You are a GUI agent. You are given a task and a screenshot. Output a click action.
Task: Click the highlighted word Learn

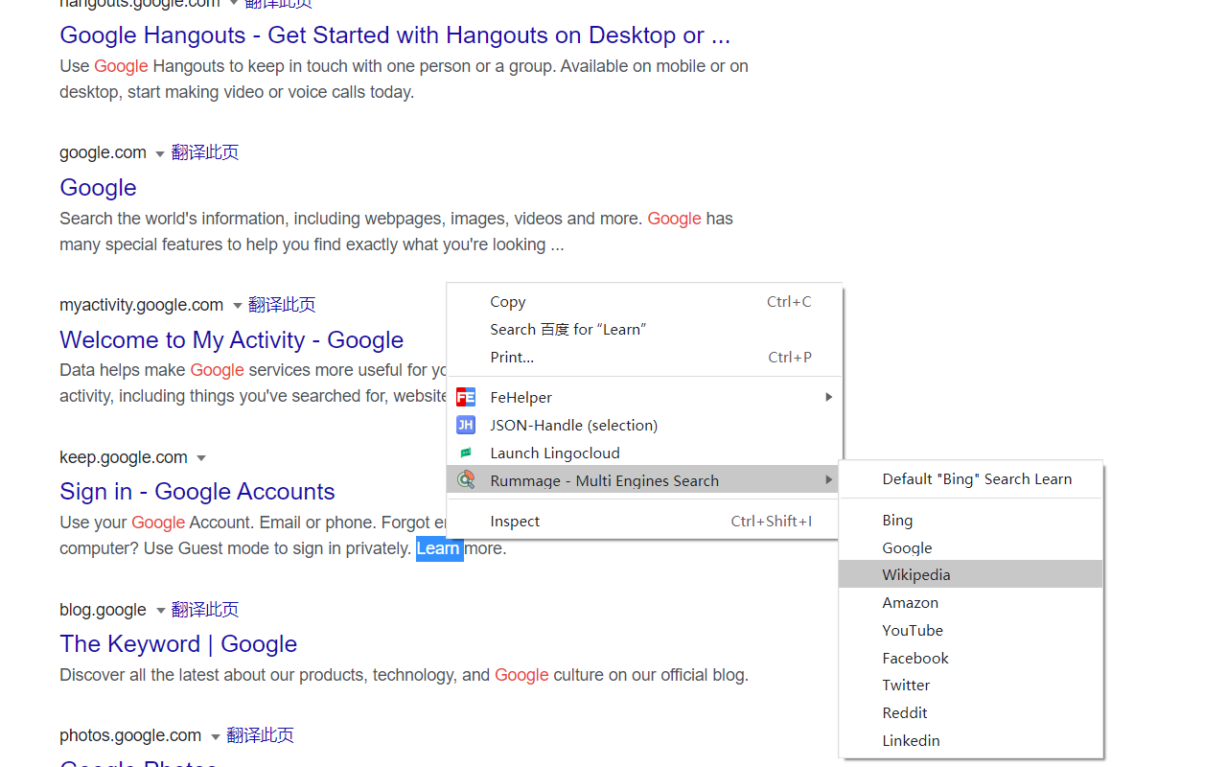439,548
